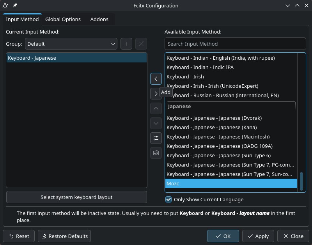Screen dimensions: 312x245
Task: Open input method configure sliders icon
Action: pyautogui.click(x=156, y=138)
